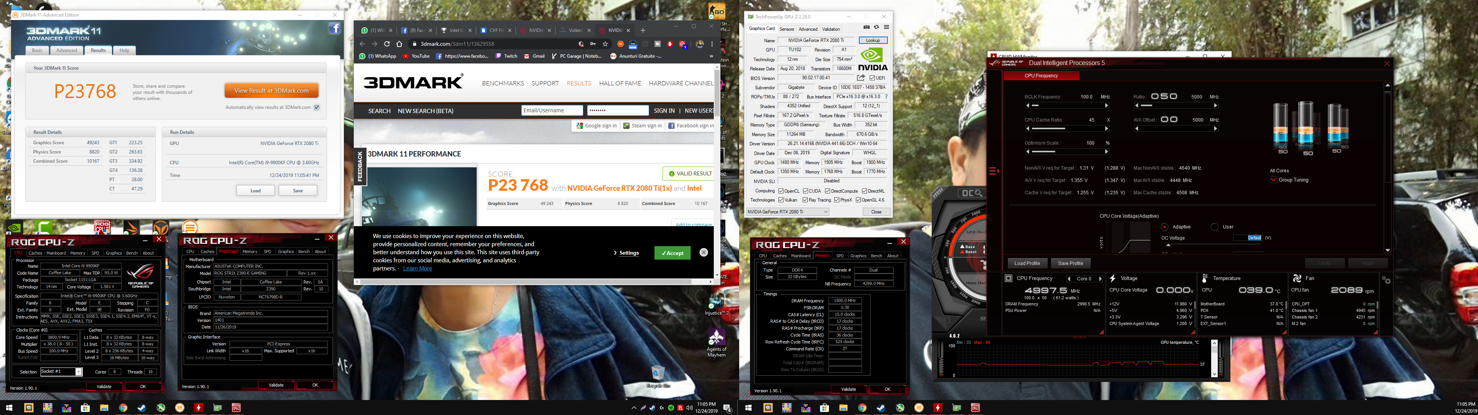
Task: Switch to the Advanced tab in 3DMark 11
Action: [67, 50]
